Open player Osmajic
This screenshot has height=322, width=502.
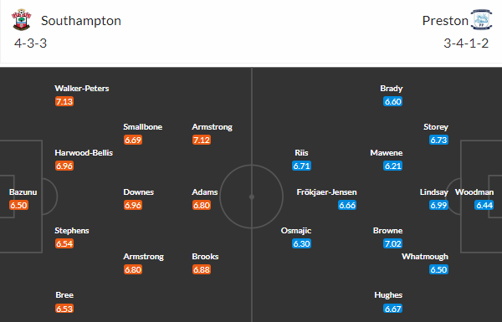tap(296, 231)
